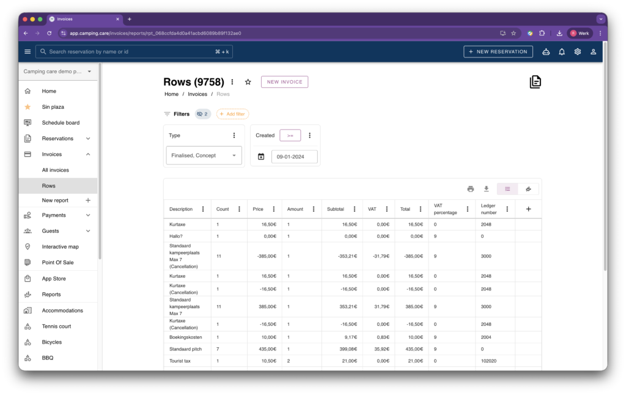This screenshot has height=395, width=626.
Task: Click the plus icon to add table column
Action: [x=528, y=209]
